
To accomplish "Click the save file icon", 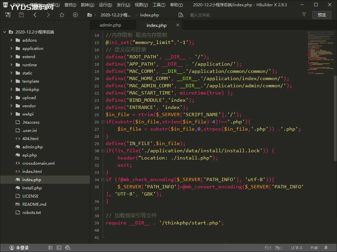I will click(21, 15).
